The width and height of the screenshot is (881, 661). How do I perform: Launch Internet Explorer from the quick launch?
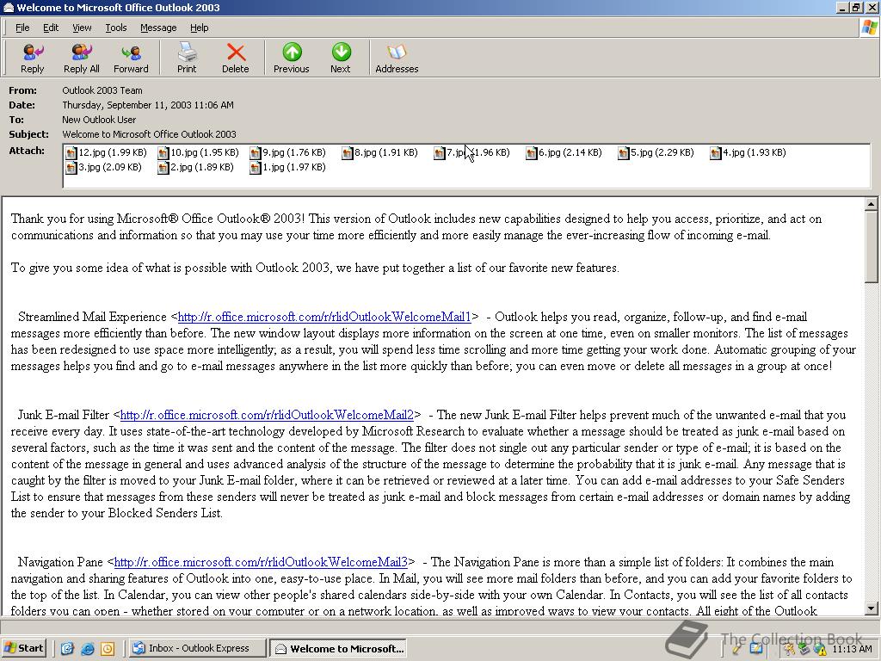pyautogui.click(x=87, y=649)
